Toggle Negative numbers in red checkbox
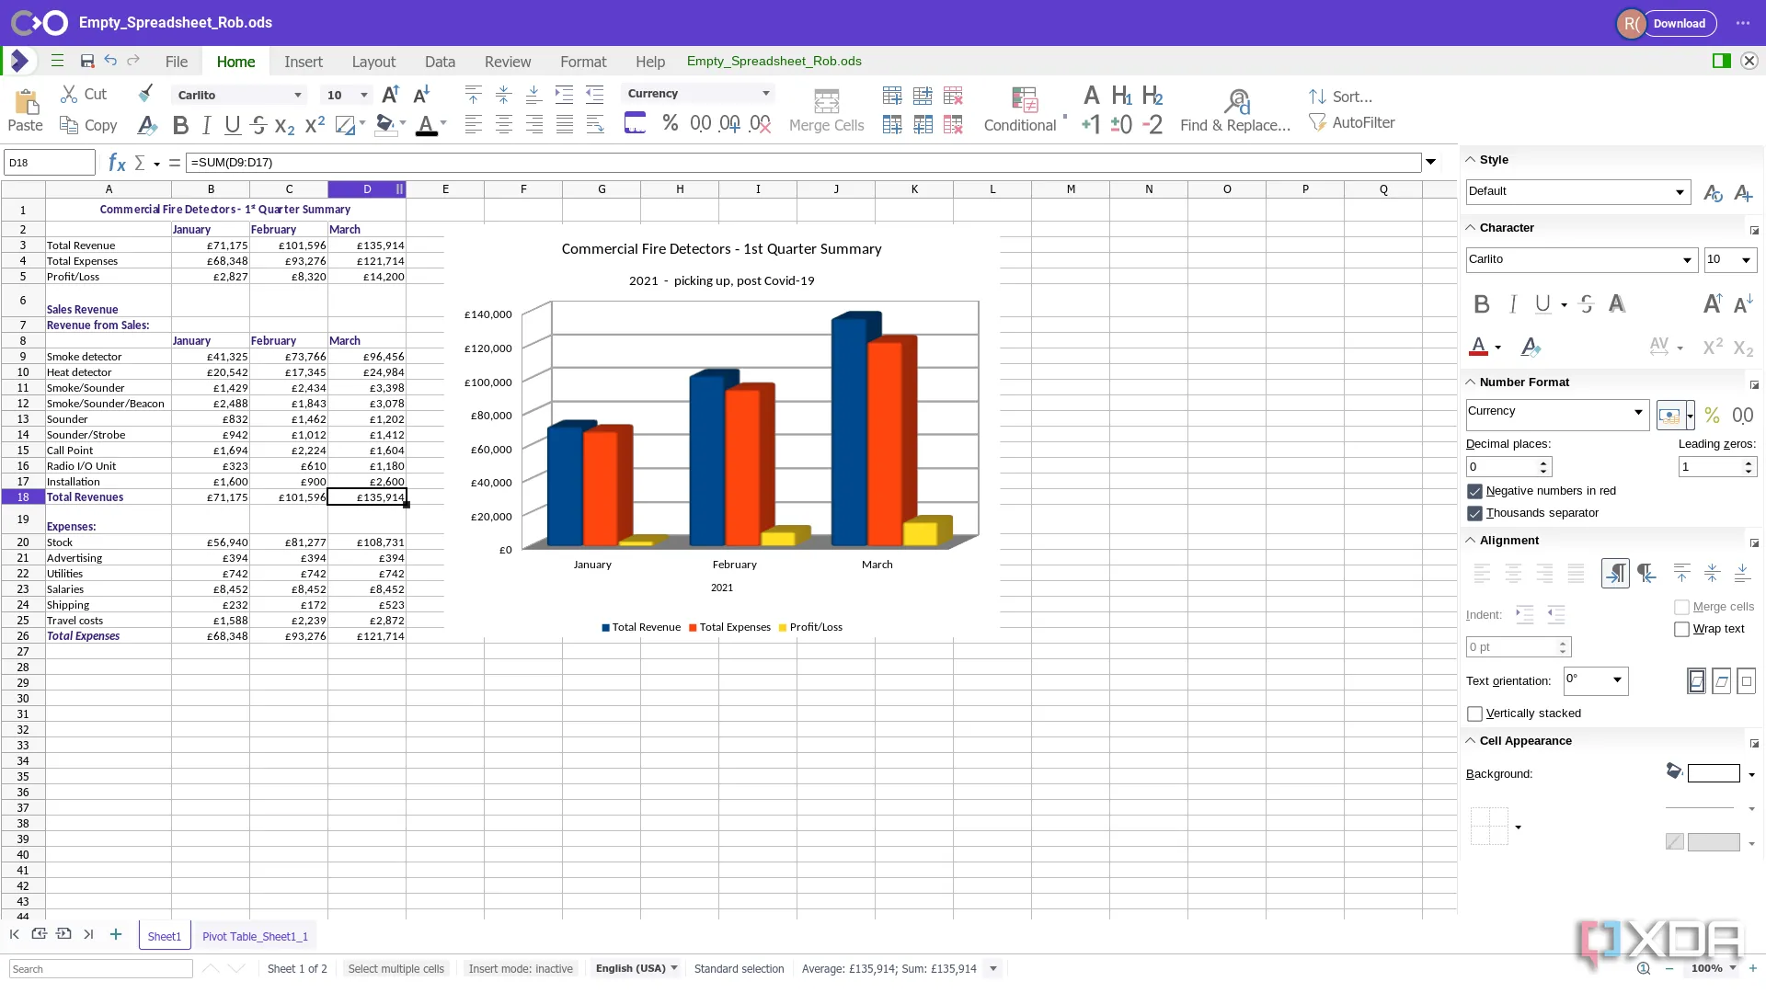 click(x=1475, y=491)
